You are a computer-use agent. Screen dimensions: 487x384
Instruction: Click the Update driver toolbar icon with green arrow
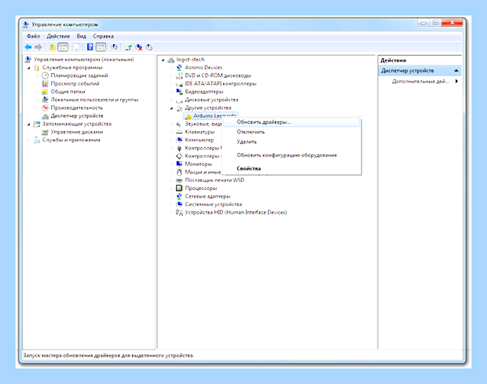[128, 47]
